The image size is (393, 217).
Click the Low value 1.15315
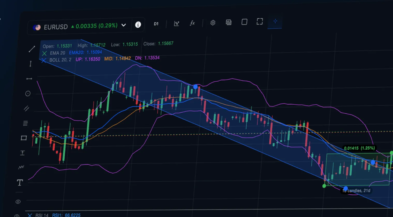click(130, 44)
